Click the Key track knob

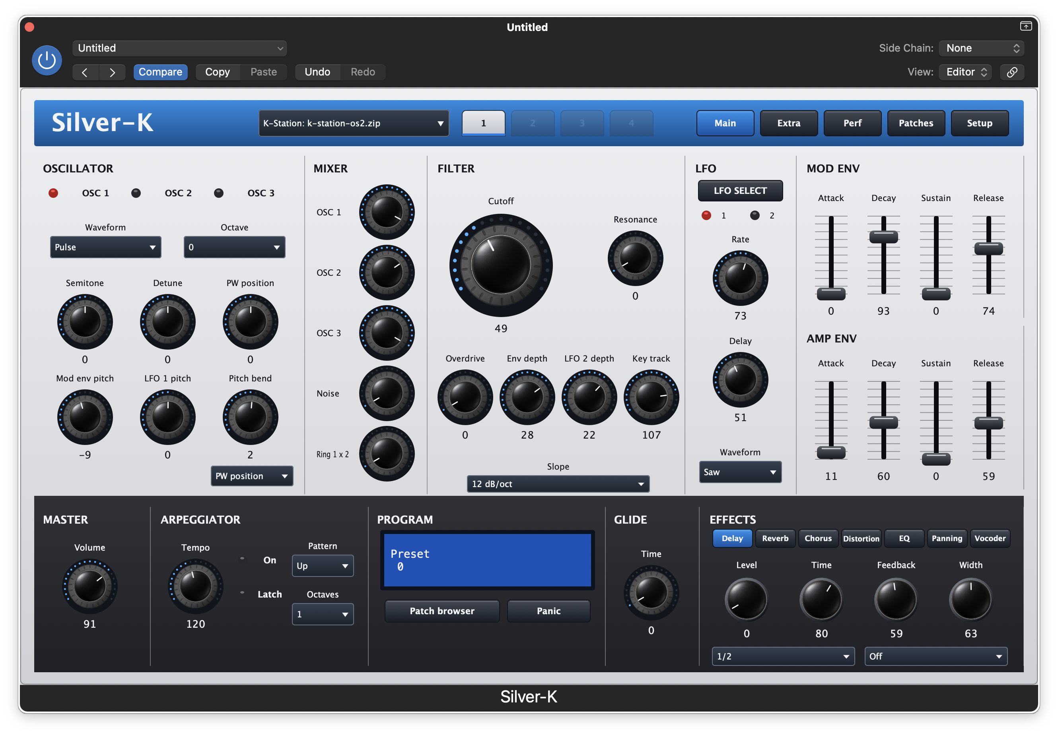(x=651, y=397)
